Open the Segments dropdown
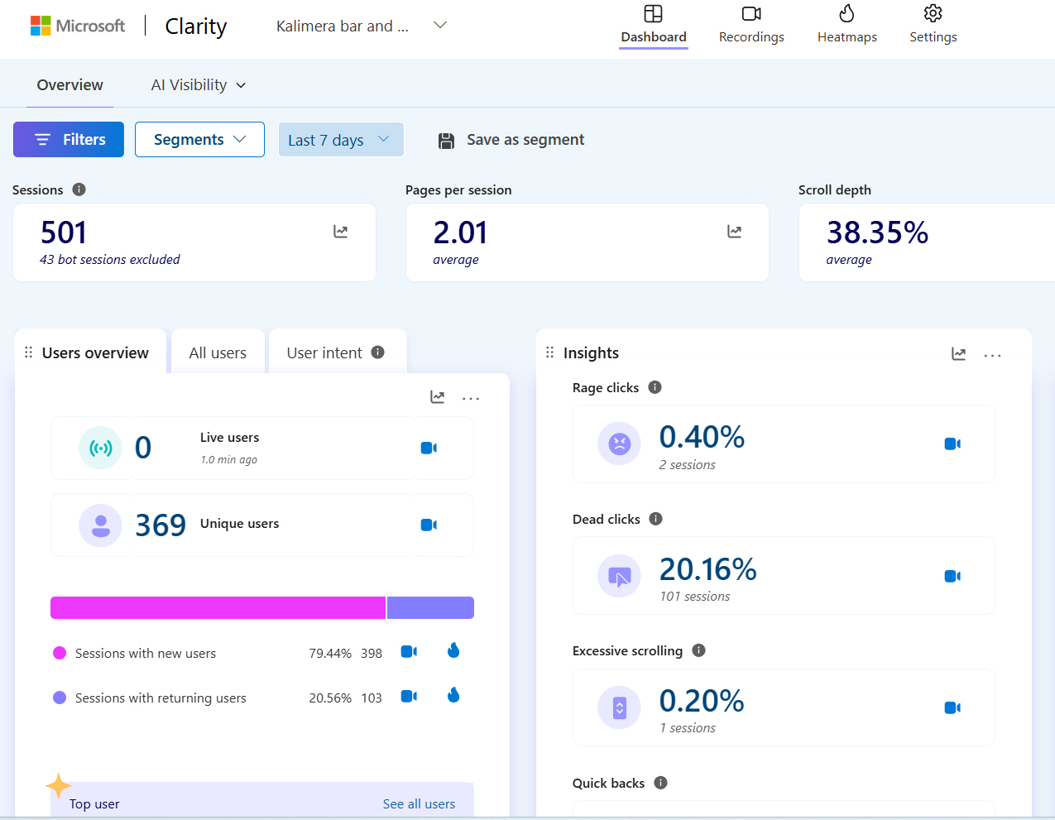 [199, 139]
